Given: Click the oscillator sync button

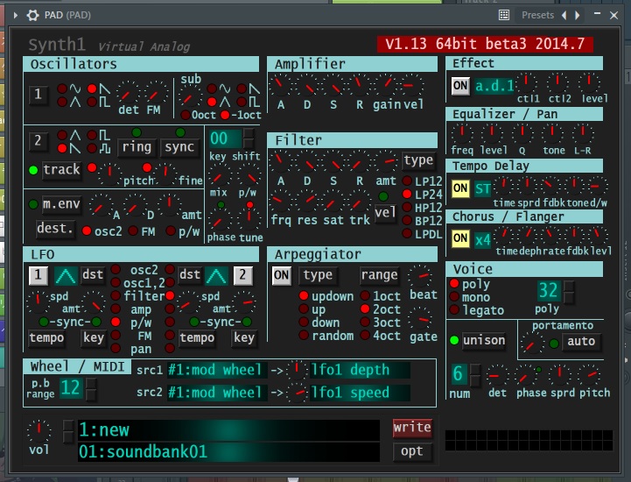Looking at the screenshot, I should point(179,147).
